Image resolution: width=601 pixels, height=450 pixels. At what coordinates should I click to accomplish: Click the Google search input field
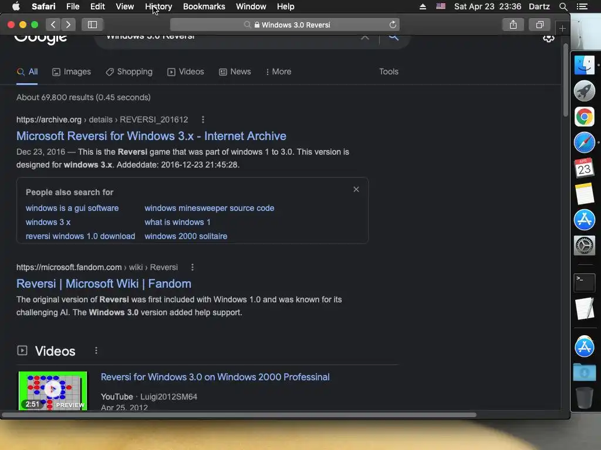click(x=230, y=37)
